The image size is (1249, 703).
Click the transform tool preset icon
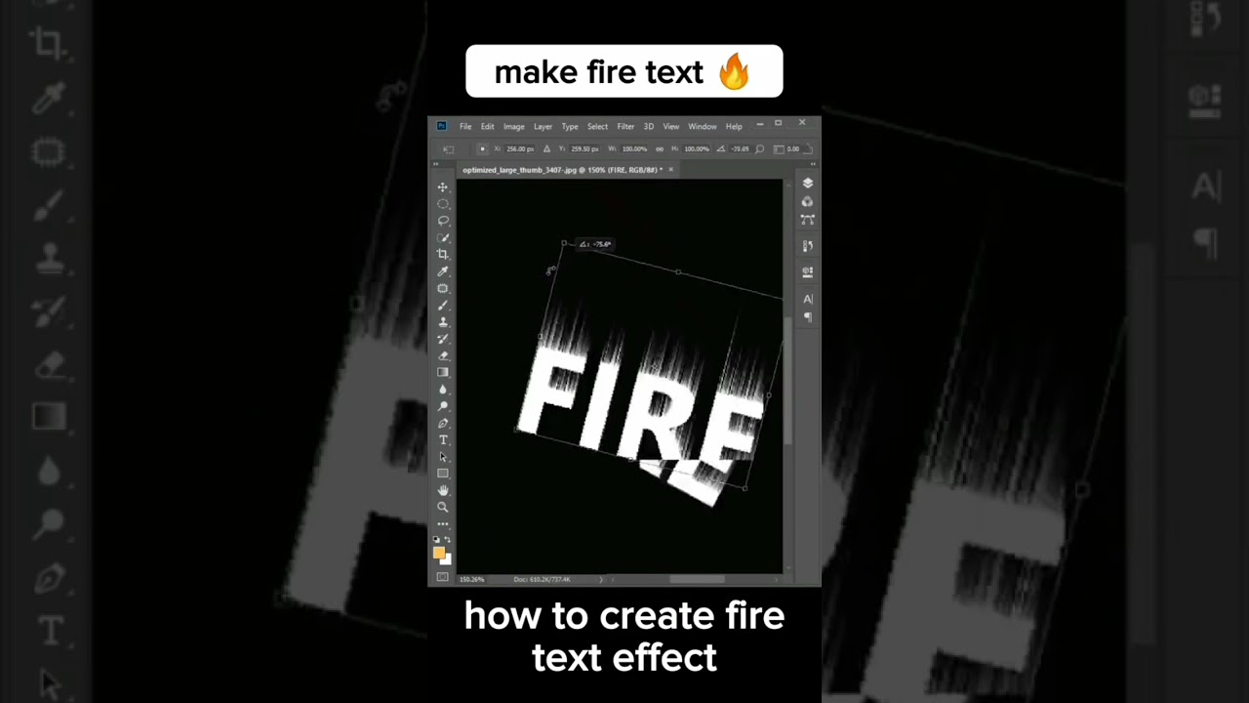pos(449,148)
